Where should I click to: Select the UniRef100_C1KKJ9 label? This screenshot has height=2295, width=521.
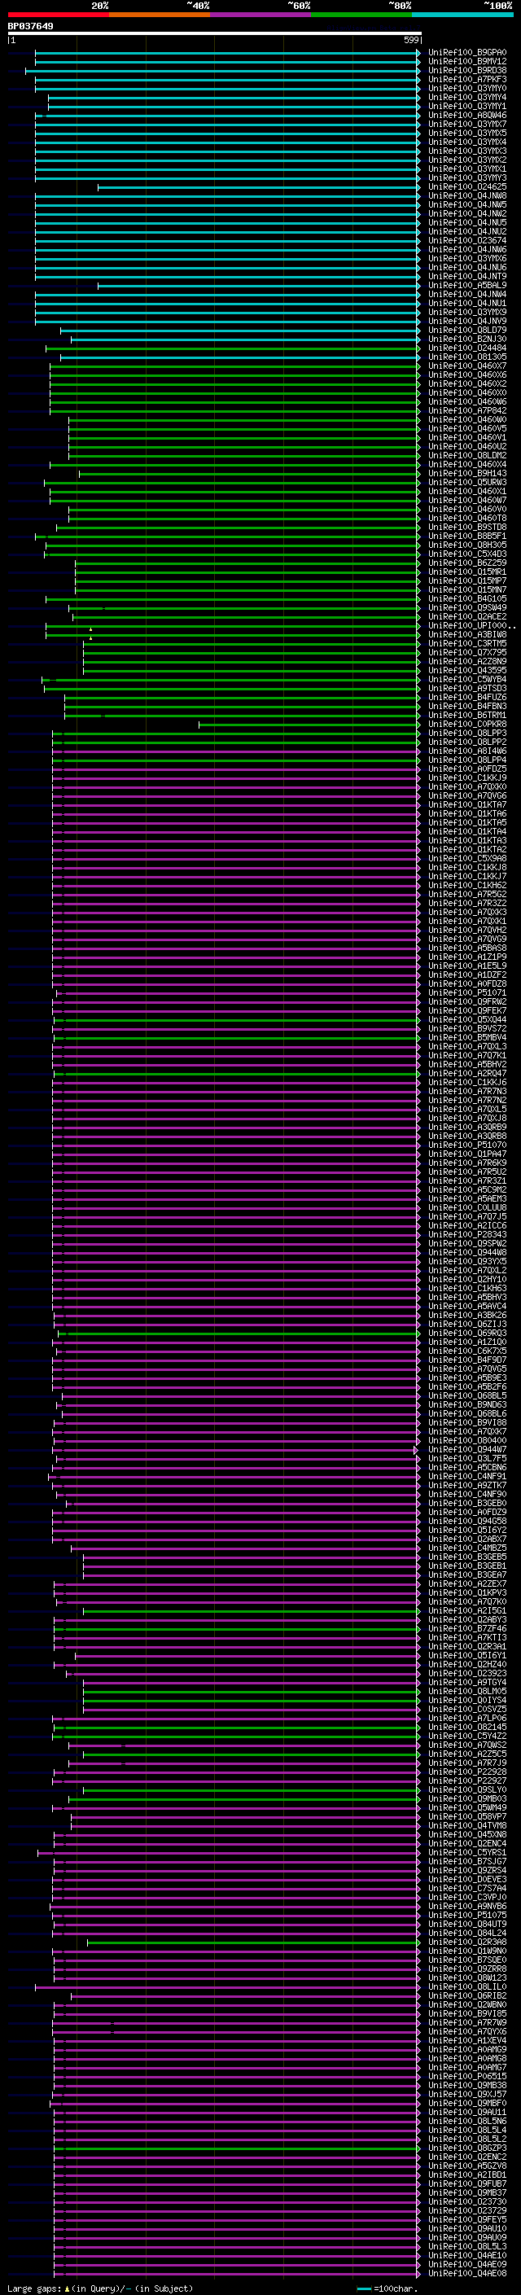(x=467, y=777)
